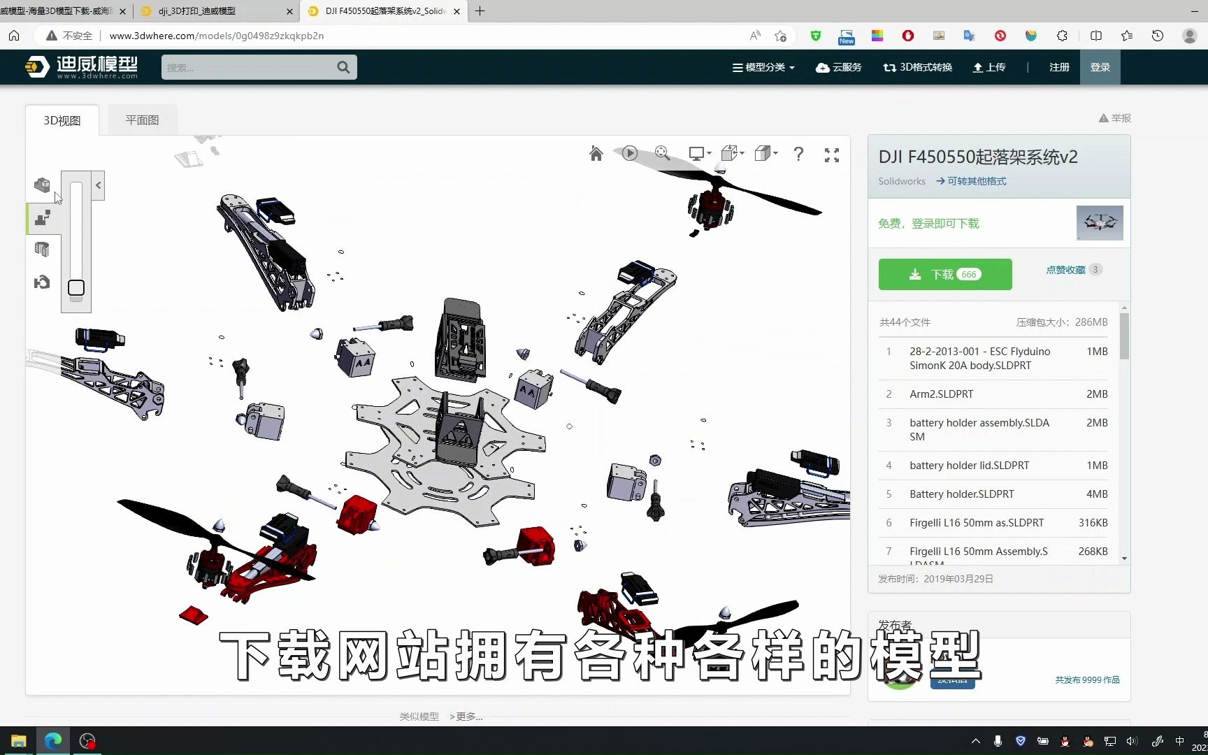Open the view orientation cube dropdown
The width and height of the screenshot is (1208, 755).
(x=732, y=153)
